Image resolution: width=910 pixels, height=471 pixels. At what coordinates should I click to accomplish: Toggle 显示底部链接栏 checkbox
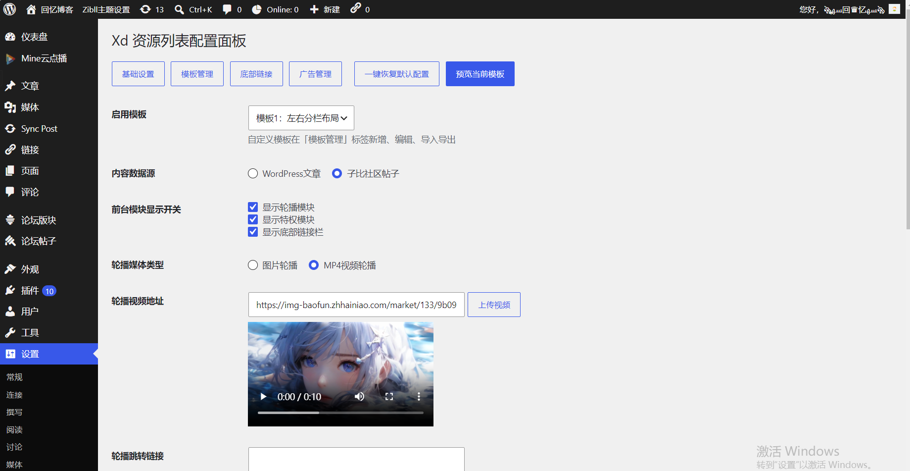point(253,232)
